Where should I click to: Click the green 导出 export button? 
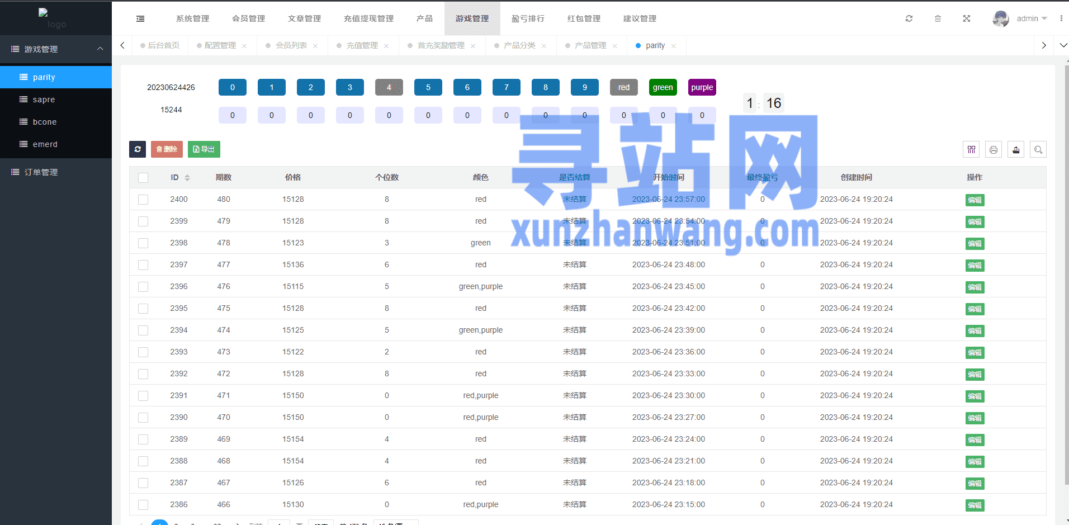point(204,149)
